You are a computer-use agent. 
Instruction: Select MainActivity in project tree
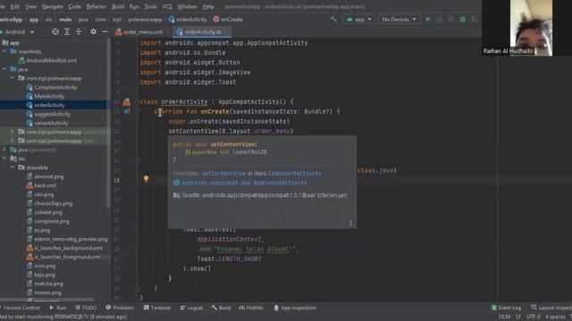tap(49, 96)
